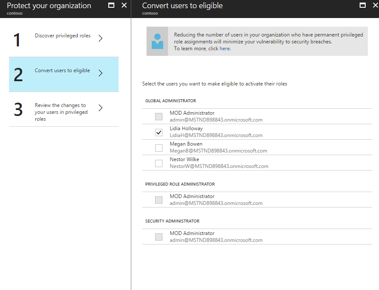Maximize the Convert users to eligible blade
Viewport: 379px width, 290px height.
click(362, 5)
